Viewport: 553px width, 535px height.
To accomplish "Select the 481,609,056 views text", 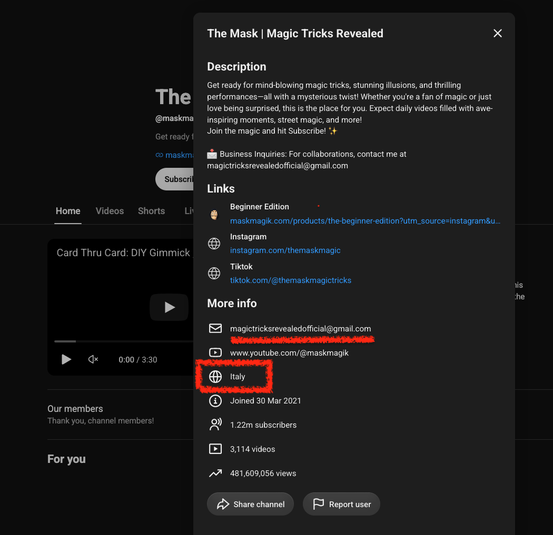I will click(x=263, y=473).
